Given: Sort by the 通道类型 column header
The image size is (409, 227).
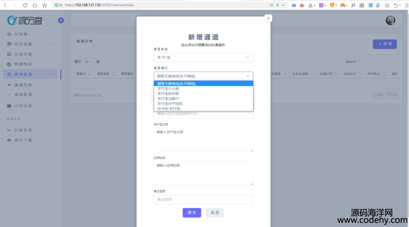Looking at the screenshot, I should coord(105,74).
